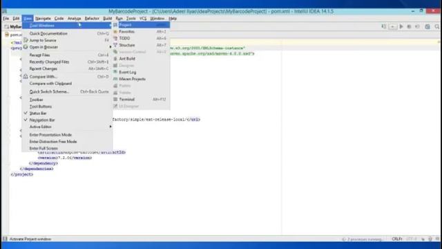Open the Terminal tool window
Image resolution: width=442 pixels, height=249 pixels.
point(126,100)
